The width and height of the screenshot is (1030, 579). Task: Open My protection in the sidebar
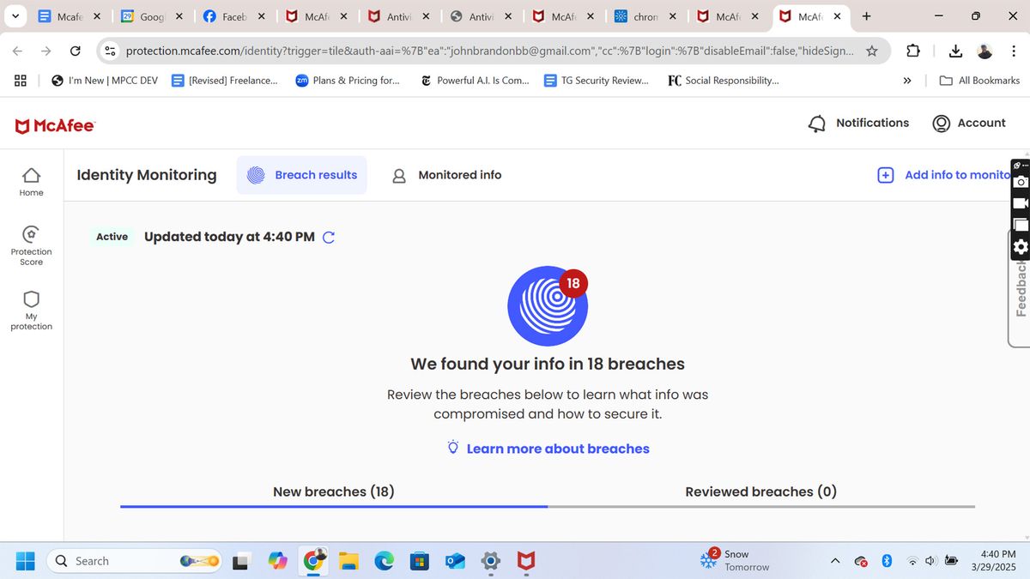click(x=31, y=309)
